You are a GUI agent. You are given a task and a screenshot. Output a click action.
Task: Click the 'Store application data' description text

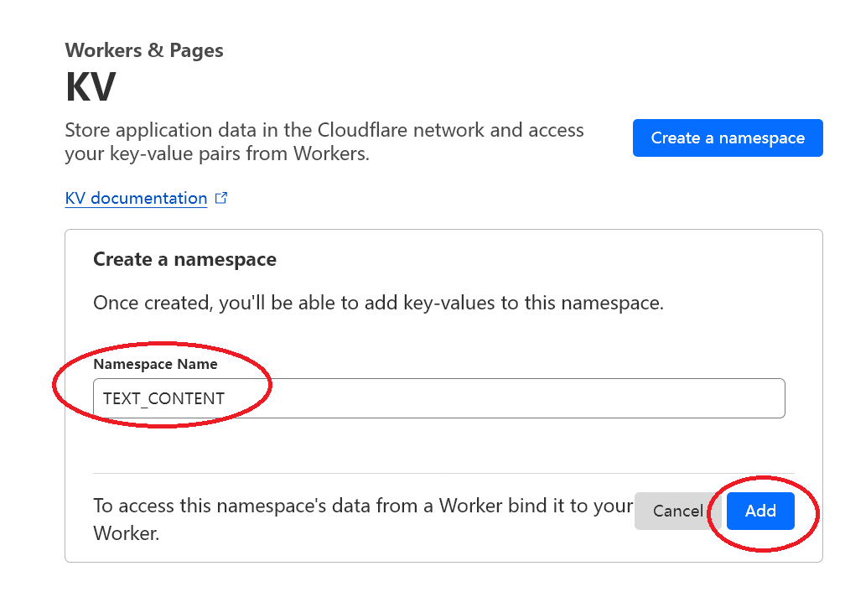tap(324, 142)
